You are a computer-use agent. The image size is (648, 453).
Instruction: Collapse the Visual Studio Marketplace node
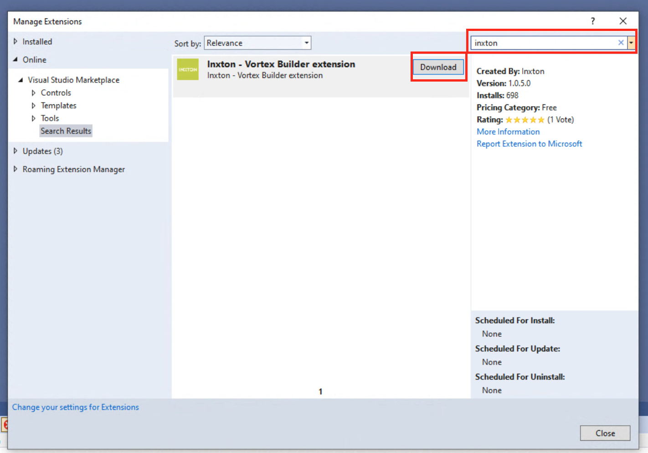21,80
